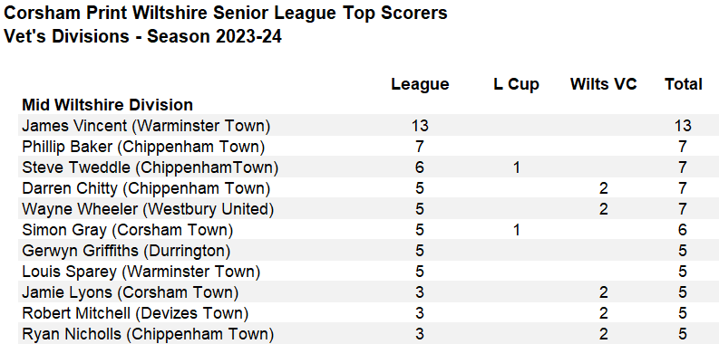Image resolution: width=719 pixels, height=344 pixels.
Task: Click the League column header
Action: (420, 84)
